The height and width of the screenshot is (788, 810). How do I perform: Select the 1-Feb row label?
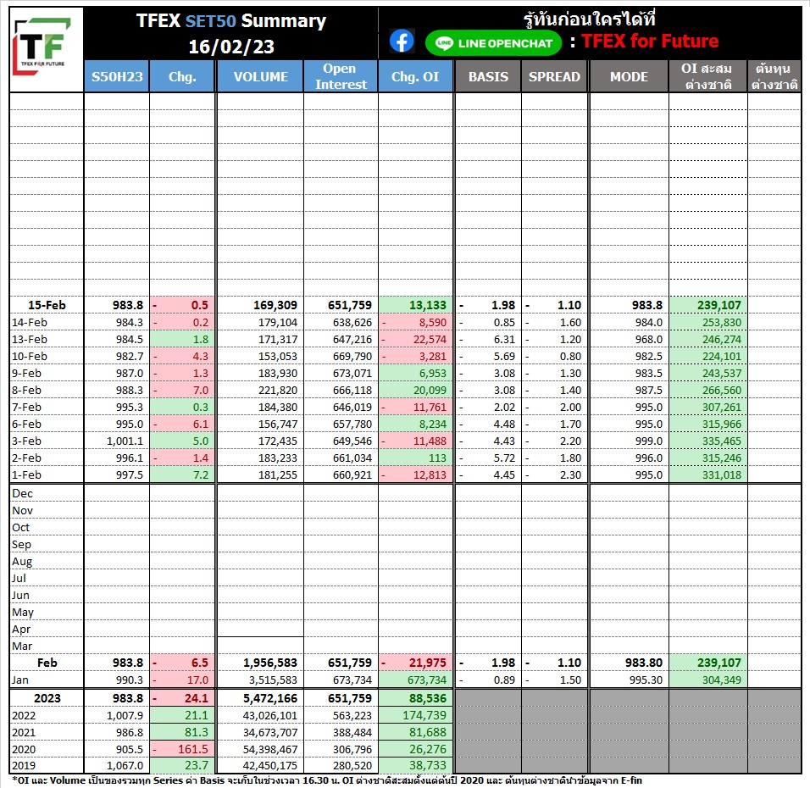[26, 474]
